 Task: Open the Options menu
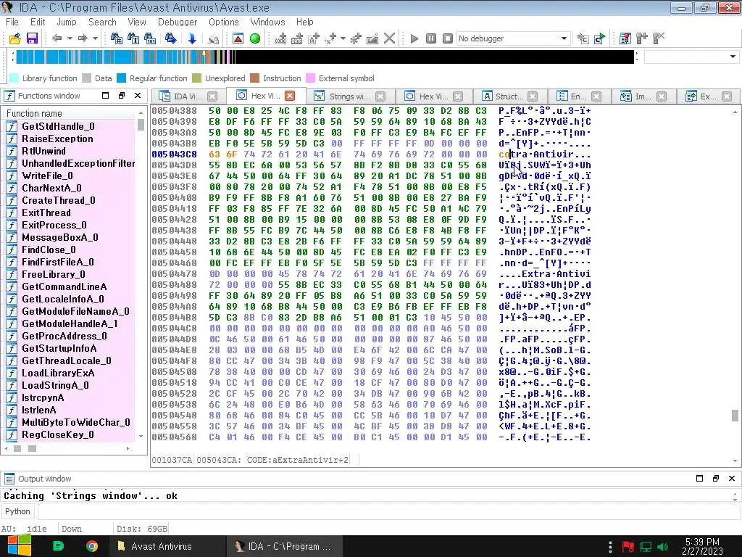tap(223, 22)
